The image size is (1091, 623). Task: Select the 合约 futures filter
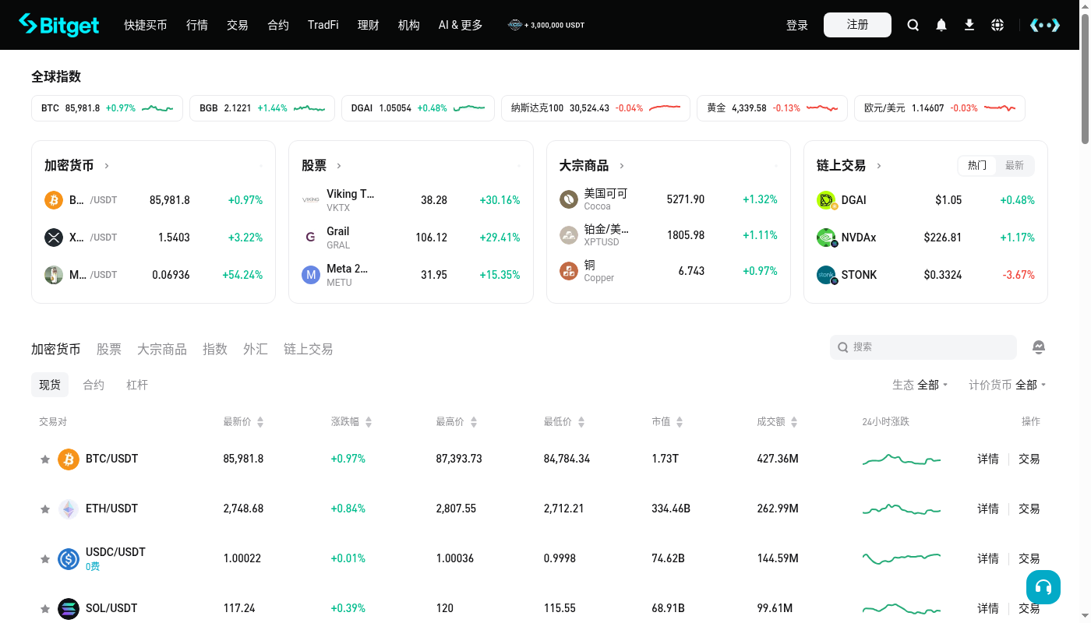point(94,385)
